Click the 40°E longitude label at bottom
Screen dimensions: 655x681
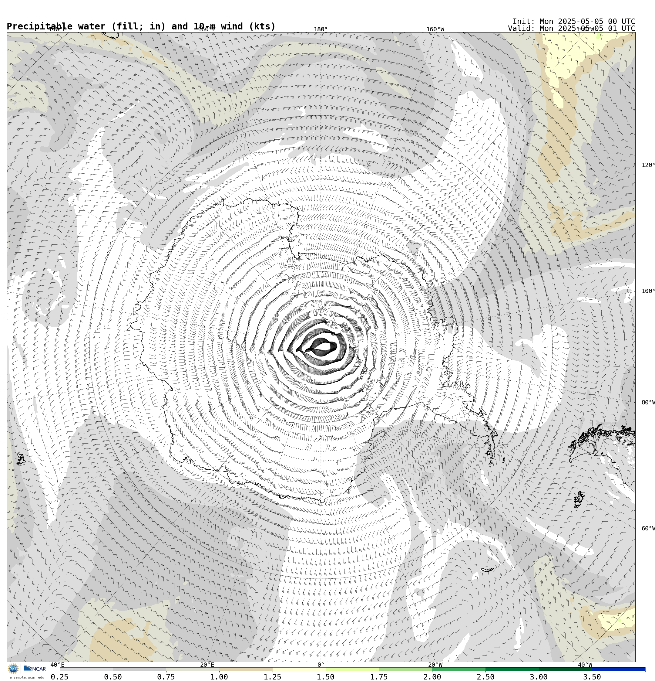tap(57, 665)
